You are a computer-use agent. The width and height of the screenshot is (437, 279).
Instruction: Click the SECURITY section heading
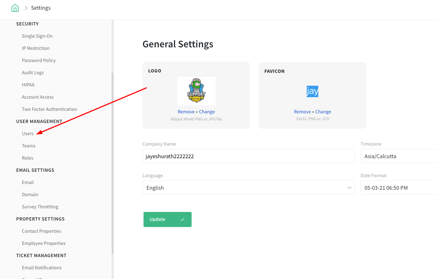27,24
